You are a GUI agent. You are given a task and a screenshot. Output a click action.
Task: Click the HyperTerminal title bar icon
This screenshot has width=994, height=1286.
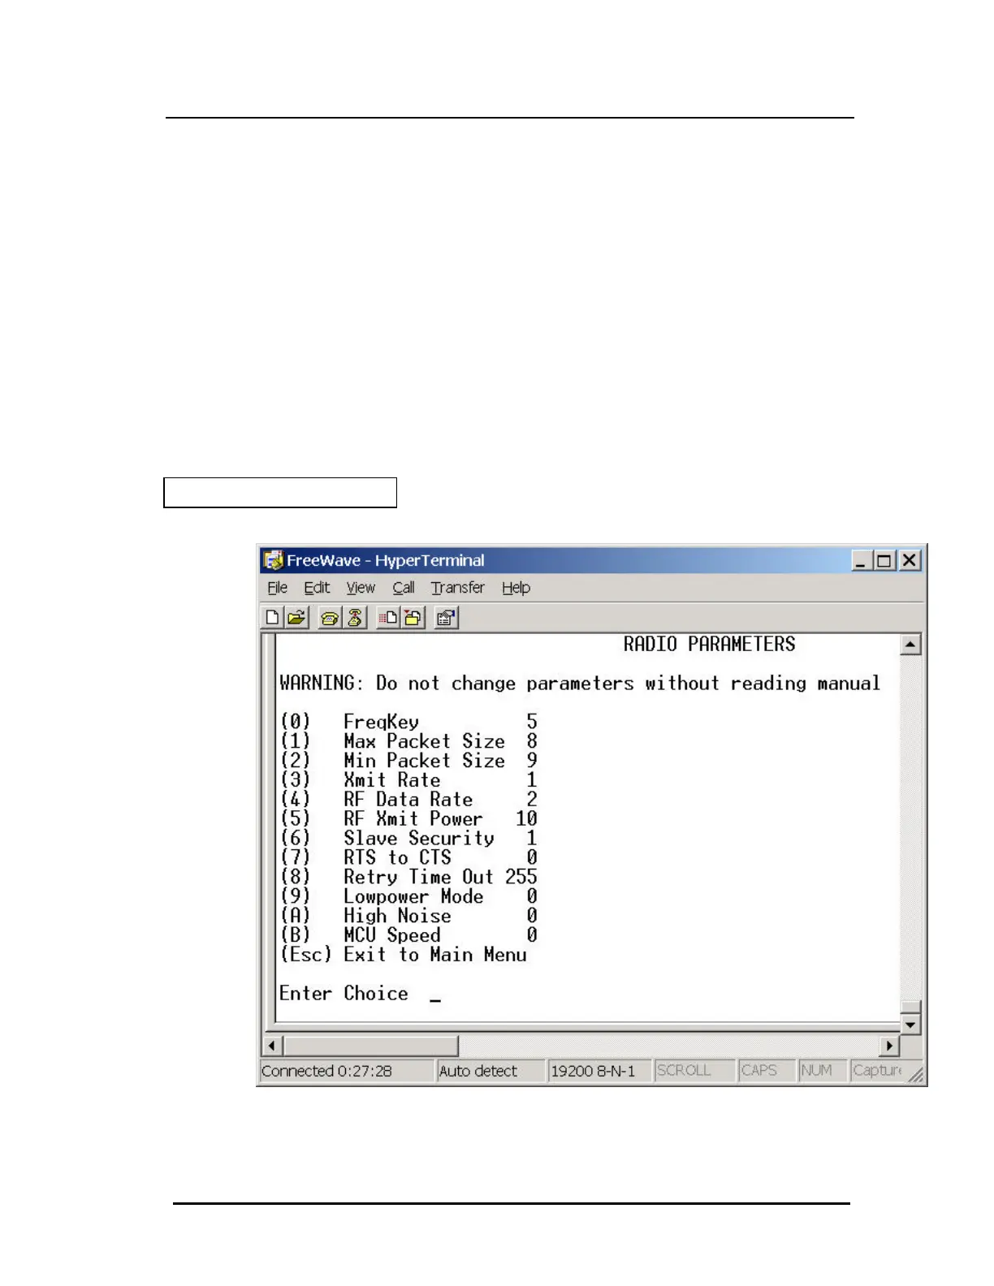[x=274, y=560]
